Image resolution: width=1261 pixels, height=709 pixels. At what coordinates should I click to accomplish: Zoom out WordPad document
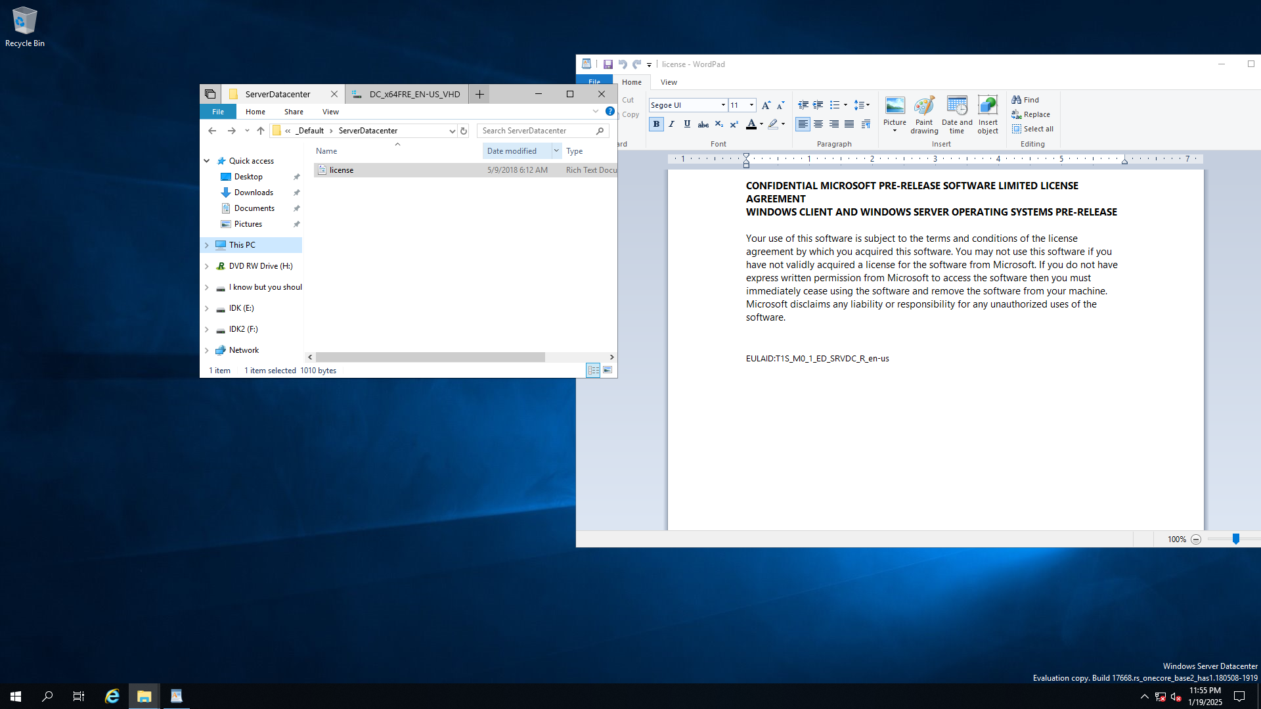point(1196,539)
